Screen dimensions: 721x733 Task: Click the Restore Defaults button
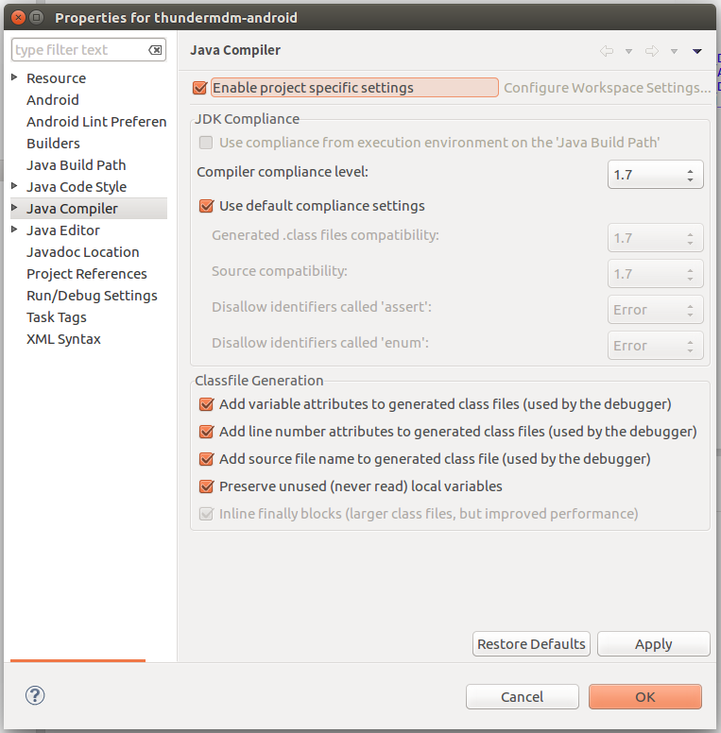531,644
